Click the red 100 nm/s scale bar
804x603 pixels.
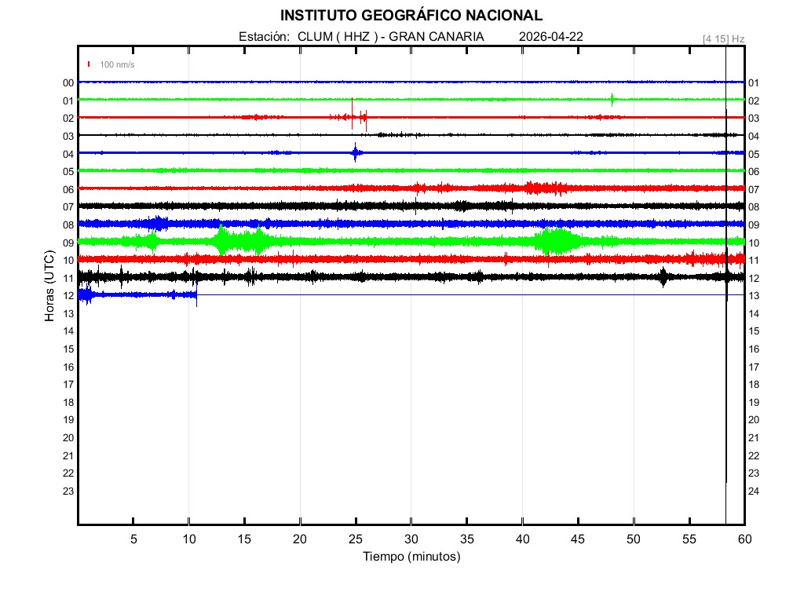coord(90,64)
